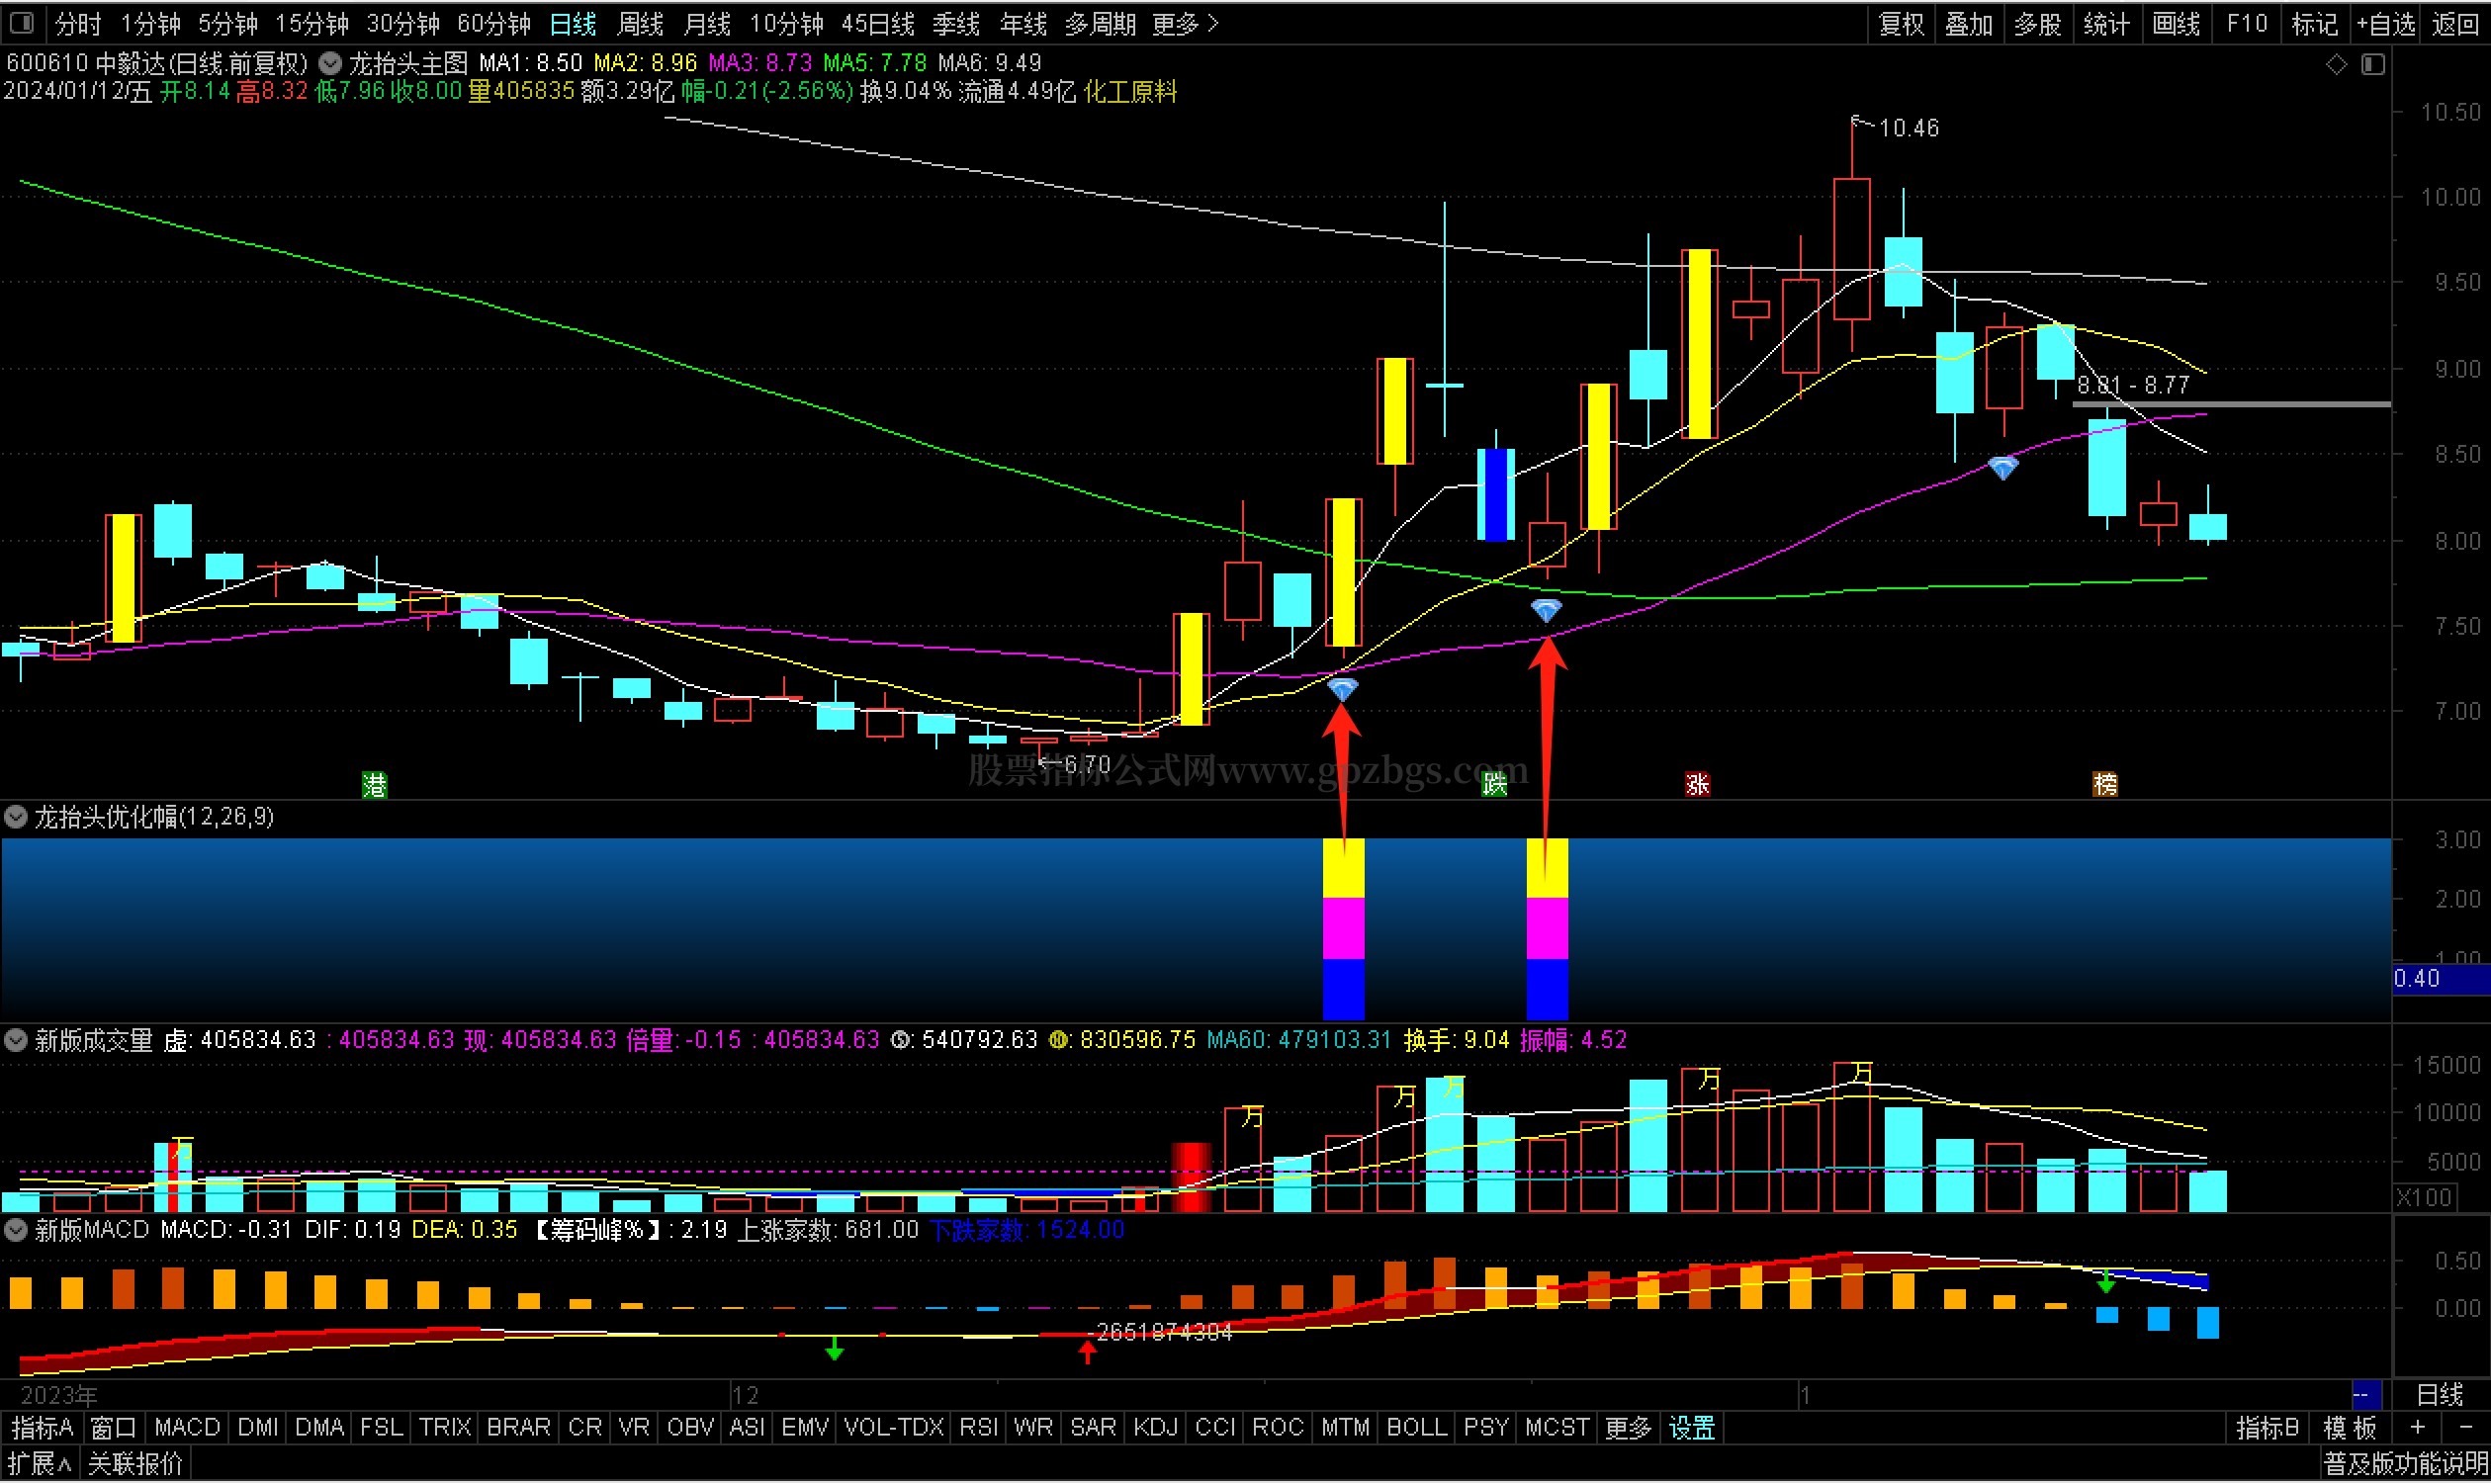Switch to 1分钟 period
2491x1484 pixels.
[x=150, y=23]
